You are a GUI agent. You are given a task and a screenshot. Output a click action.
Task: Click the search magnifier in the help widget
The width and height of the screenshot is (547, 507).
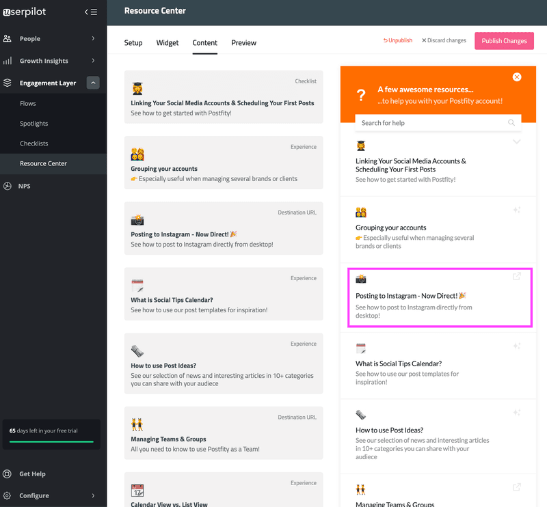tap(511, 121)
